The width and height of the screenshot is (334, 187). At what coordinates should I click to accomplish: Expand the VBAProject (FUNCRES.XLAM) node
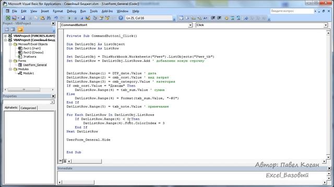click(x=5, y=36)
